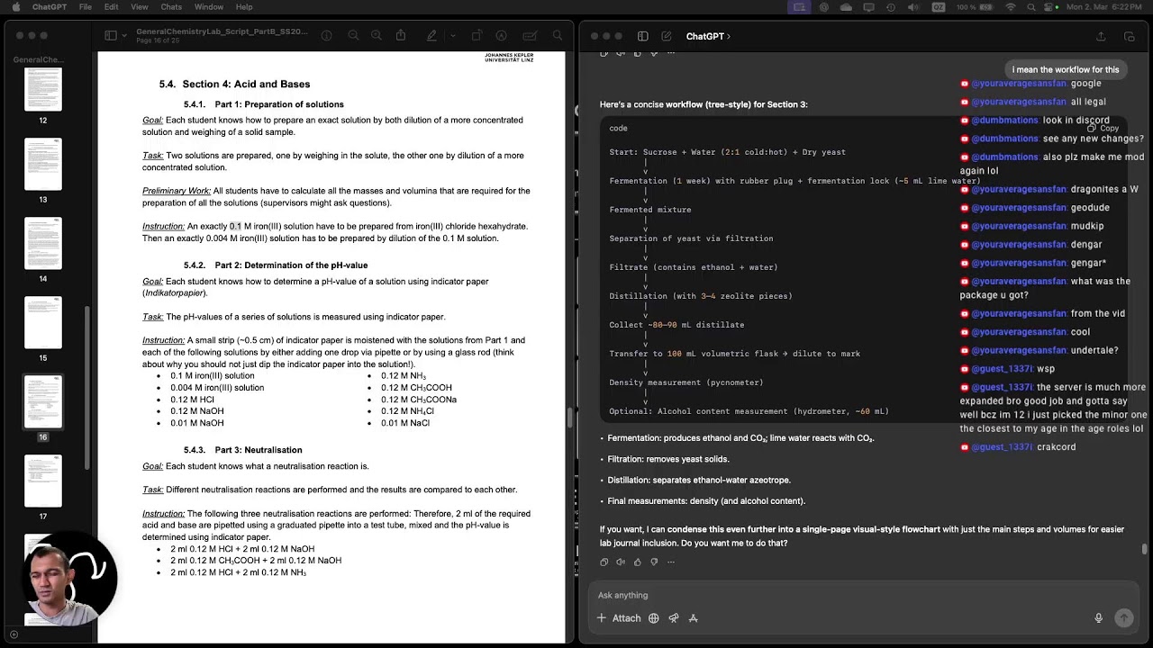1153x648 pixels.
Task: Select page 16 thumbnail in sidebar
Action: pyautogui.click(x=43, y=401)
